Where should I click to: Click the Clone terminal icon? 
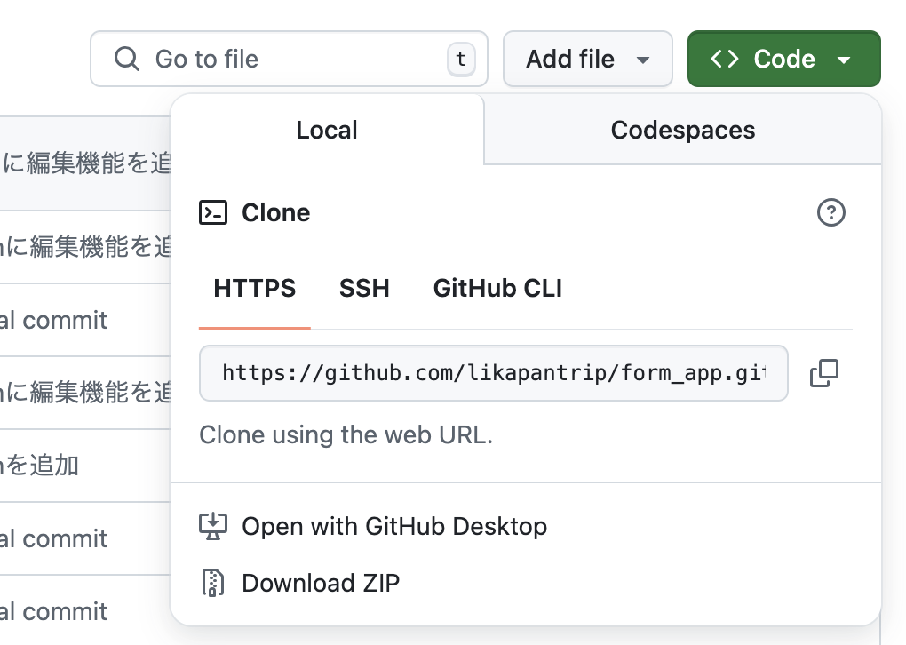click(213, 212)
